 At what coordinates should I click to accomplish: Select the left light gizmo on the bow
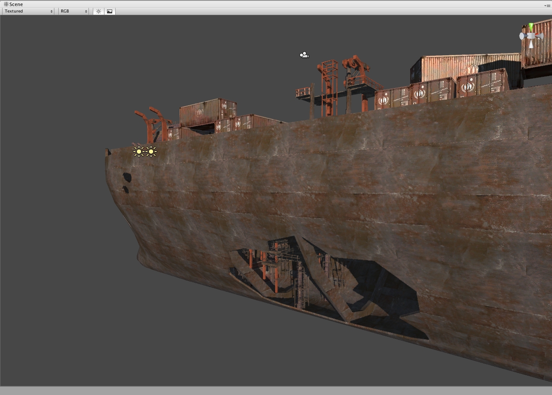click(x=139, y=152)
